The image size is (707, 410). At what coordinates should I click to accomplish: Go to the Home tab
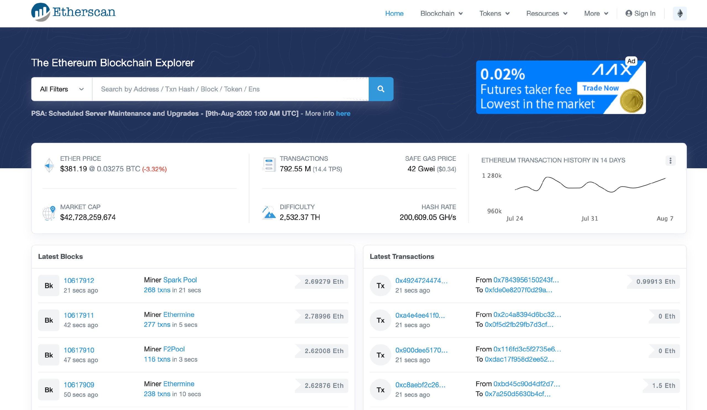pos(394,14)
